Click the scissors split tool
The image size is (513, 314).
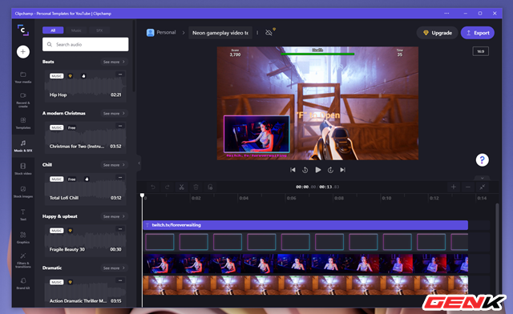(x=182, y=187)
